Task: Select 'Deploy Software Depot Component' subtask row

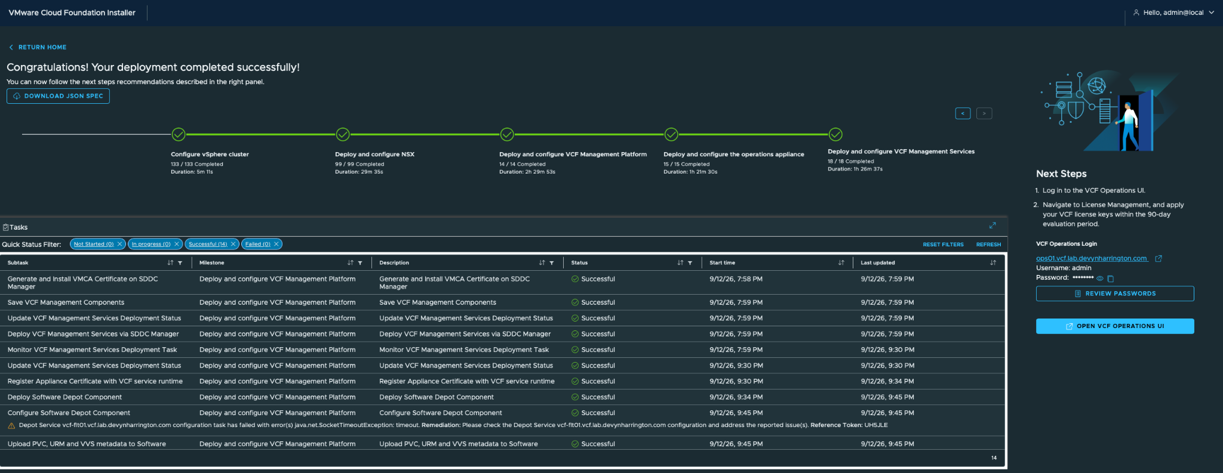Action: coord(64,397)
